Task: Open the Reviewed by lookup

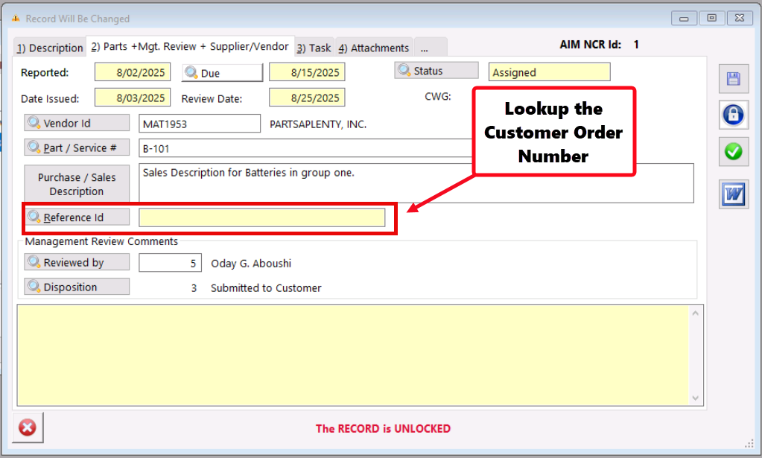Action: tap(77, 262)
